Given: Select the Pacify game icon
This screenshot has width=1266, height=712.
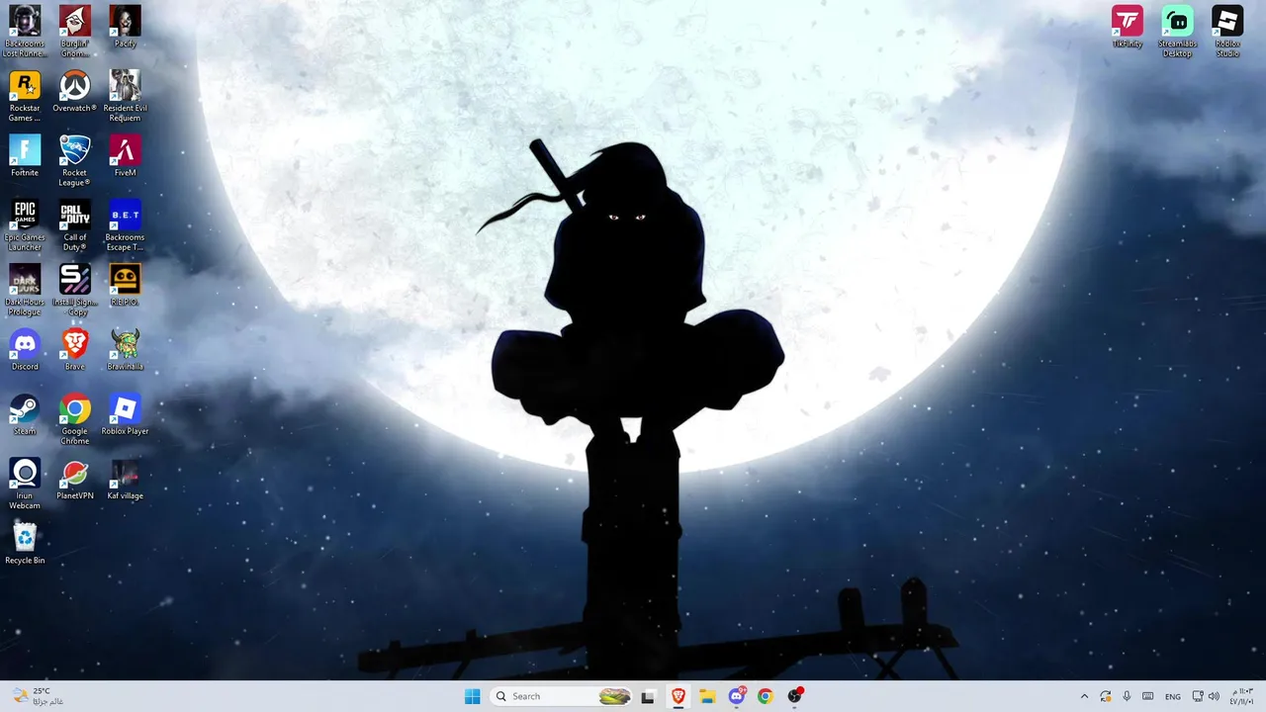Looking at the screenshot, I should point(125,27).
